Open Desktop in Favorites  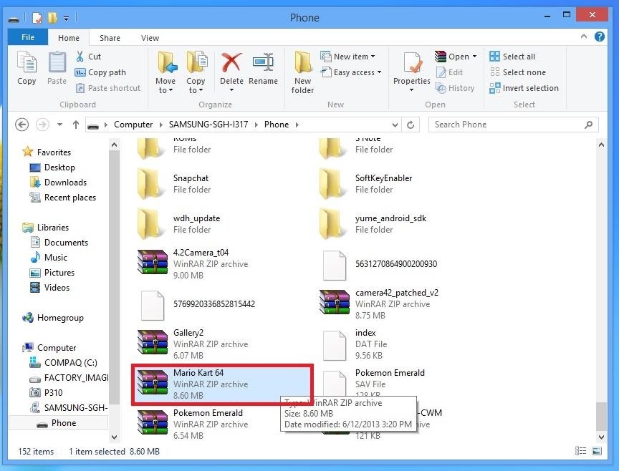pos(52,167)
